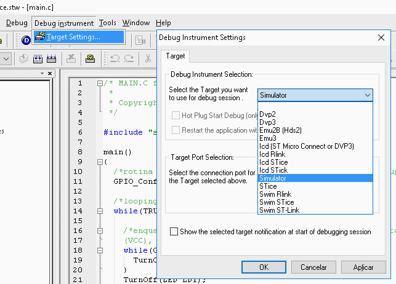
Task: Click the Compile icon in build toolbar
Action: [23, 59]
